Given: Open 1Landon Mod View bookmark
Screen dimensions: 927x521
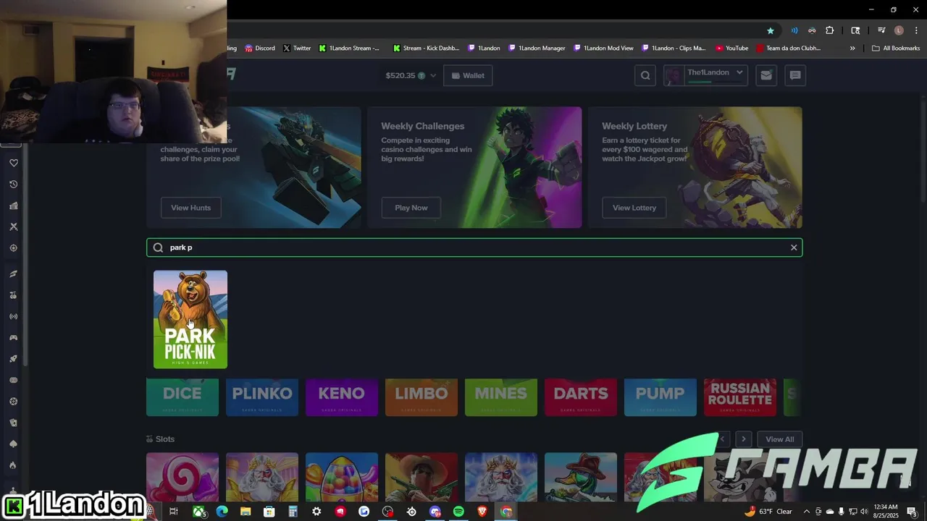Looking at the screenshot, I should 603,48.
